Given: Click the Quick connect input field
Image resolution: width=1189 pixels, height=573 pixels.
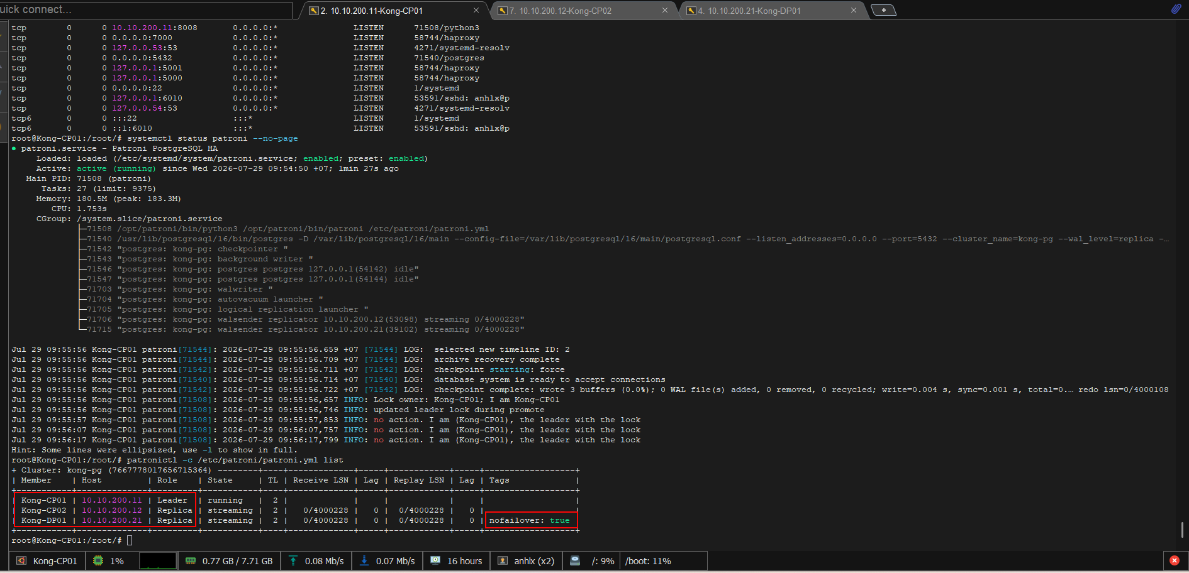Looking at the screenshot, I should tap(146, 10).
